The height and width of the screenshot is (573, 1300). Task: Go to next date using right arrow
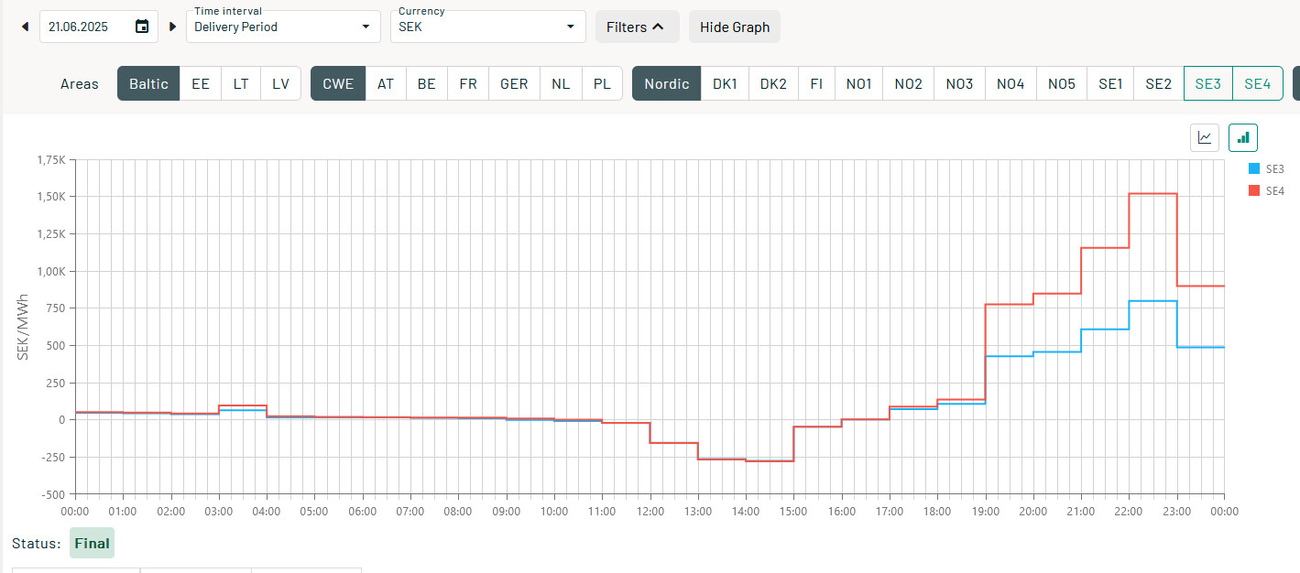[x=172, y=27]
